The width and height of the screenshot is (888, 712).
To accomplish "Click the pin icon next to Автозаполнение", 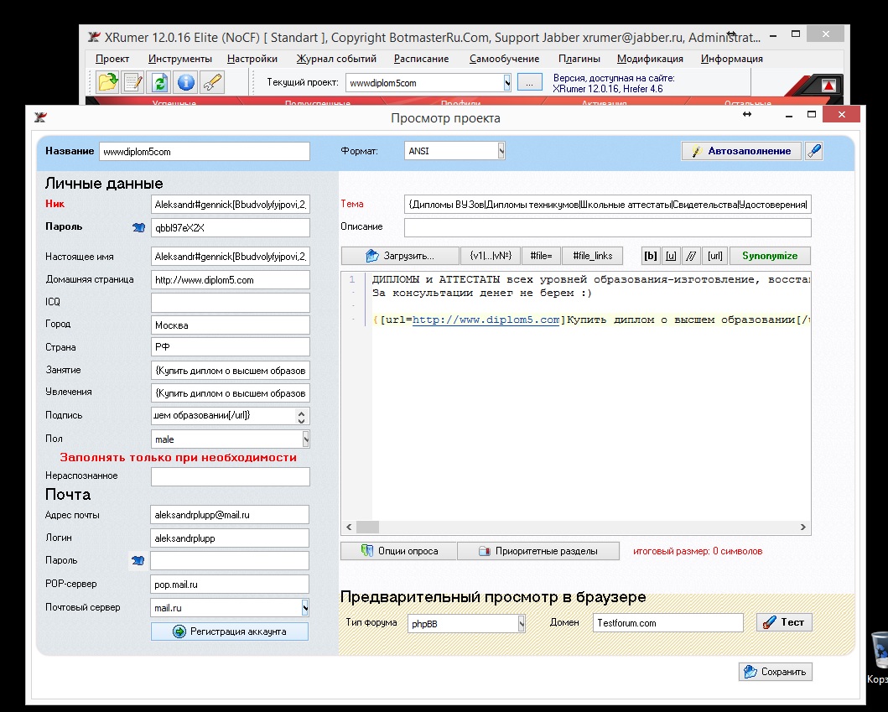I will [814, 151].
